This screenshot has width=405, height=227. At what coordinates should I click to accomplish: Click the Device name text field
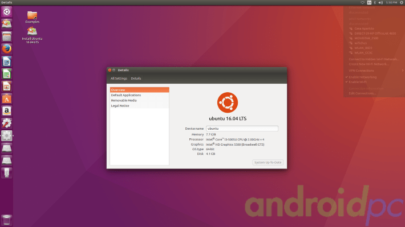pyautogui.click(x=242, y=129)
